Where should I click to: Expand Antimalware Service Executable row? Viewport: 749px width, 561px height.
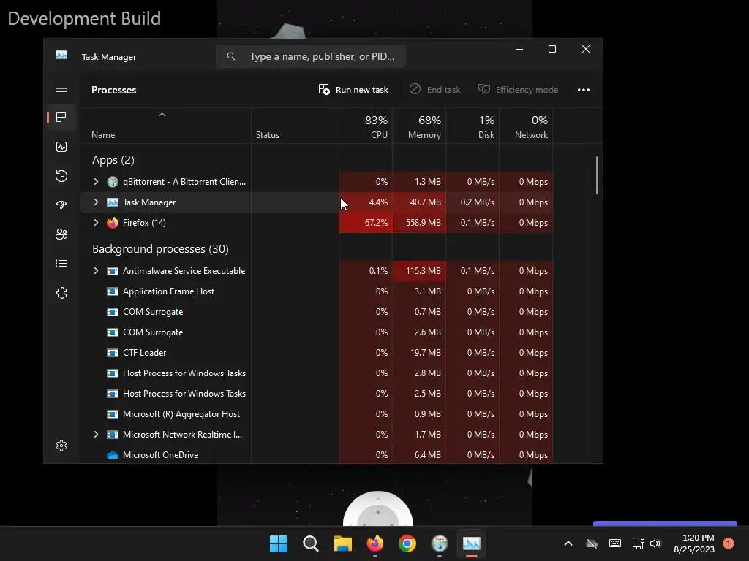coord(96,271)
